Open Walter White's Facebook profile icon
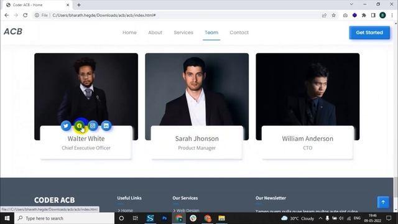 click(x=80, y=126)
